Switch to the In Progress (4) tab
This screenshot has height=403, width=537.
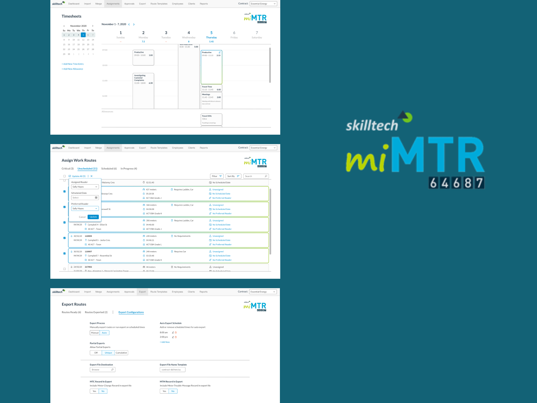pyautogui.click(x=129, y=169)
